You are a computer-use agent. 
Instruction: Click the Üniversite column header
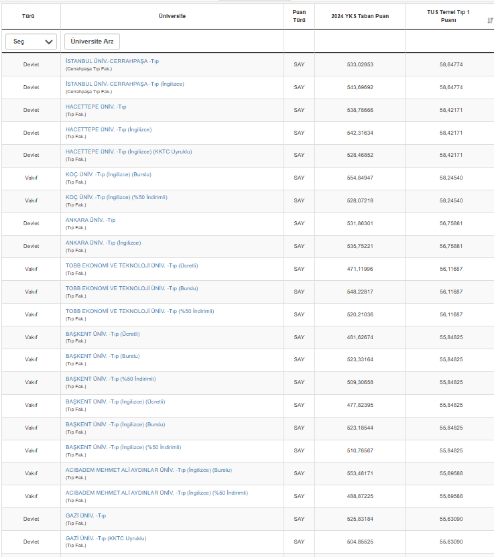(x=172, y=16)
